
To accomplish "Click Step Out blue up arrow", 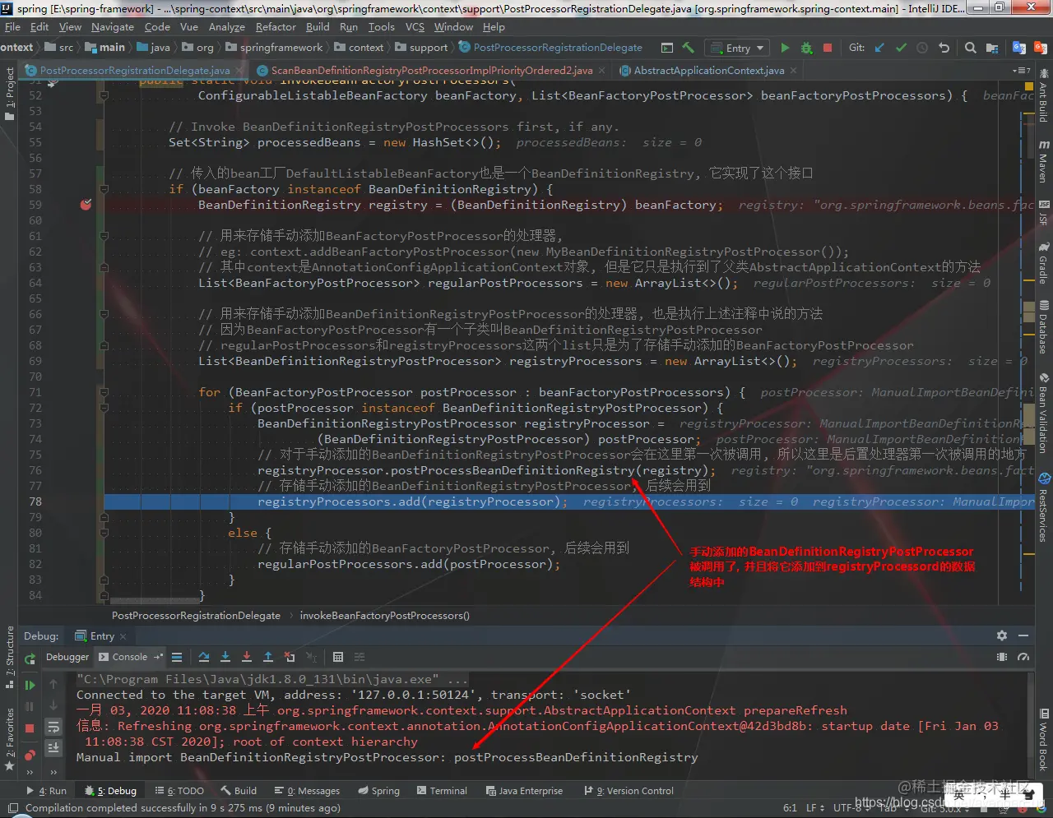I will click(268, 657).
